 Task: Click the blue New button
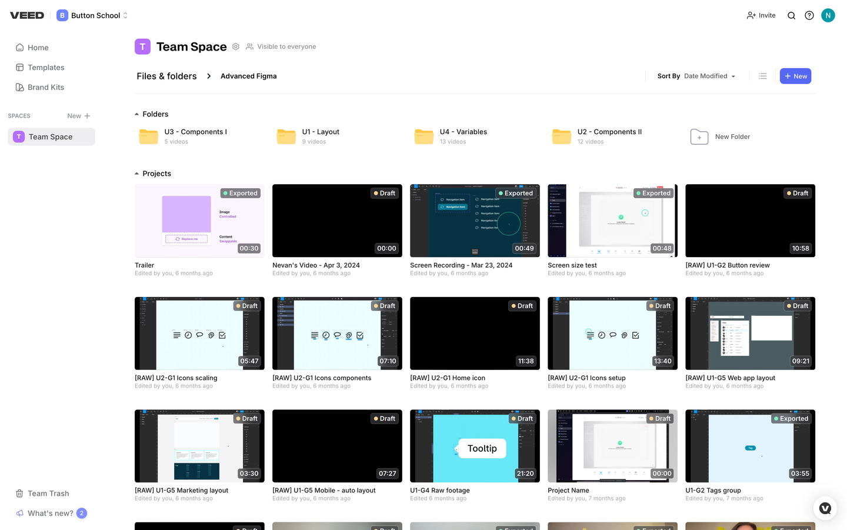point(795,76)
